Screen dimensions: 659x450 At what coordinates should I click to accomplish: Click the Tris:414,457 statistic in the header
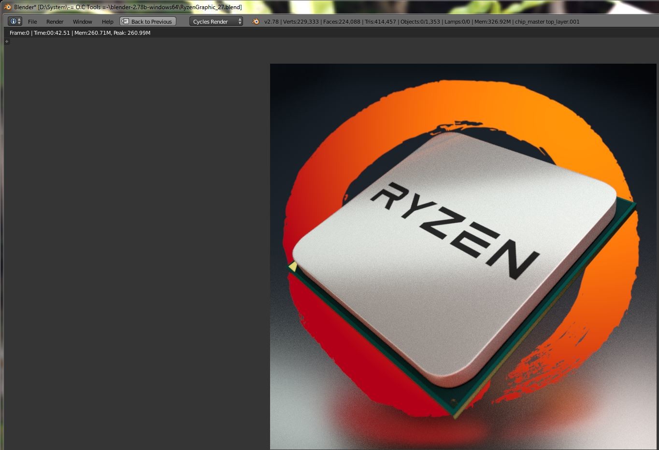[381, 22]
